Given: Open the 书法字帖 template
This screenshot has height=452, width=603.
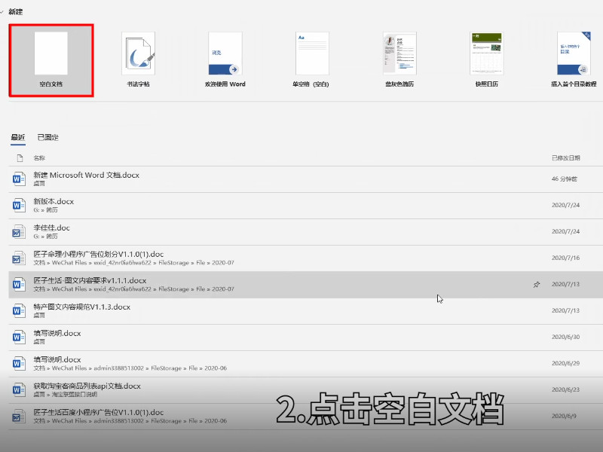Looking at the screenshot, I should click(139, 60).
